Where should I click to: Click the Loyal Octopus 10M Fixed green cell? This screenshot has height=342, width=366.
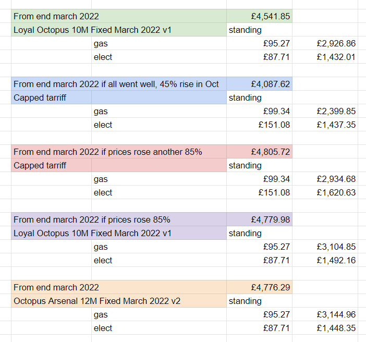(119, 30)
